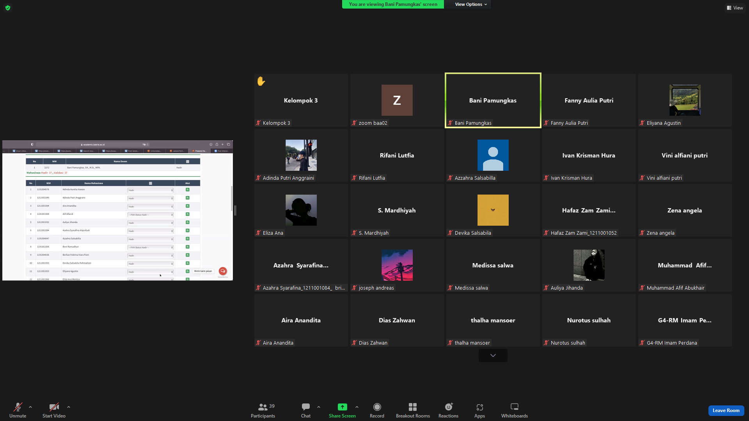The width and height of the screenshot is (749, 421).
Task: Click the muted mic icon beside Fanny Aulia Putri
Action: (546, 123)
